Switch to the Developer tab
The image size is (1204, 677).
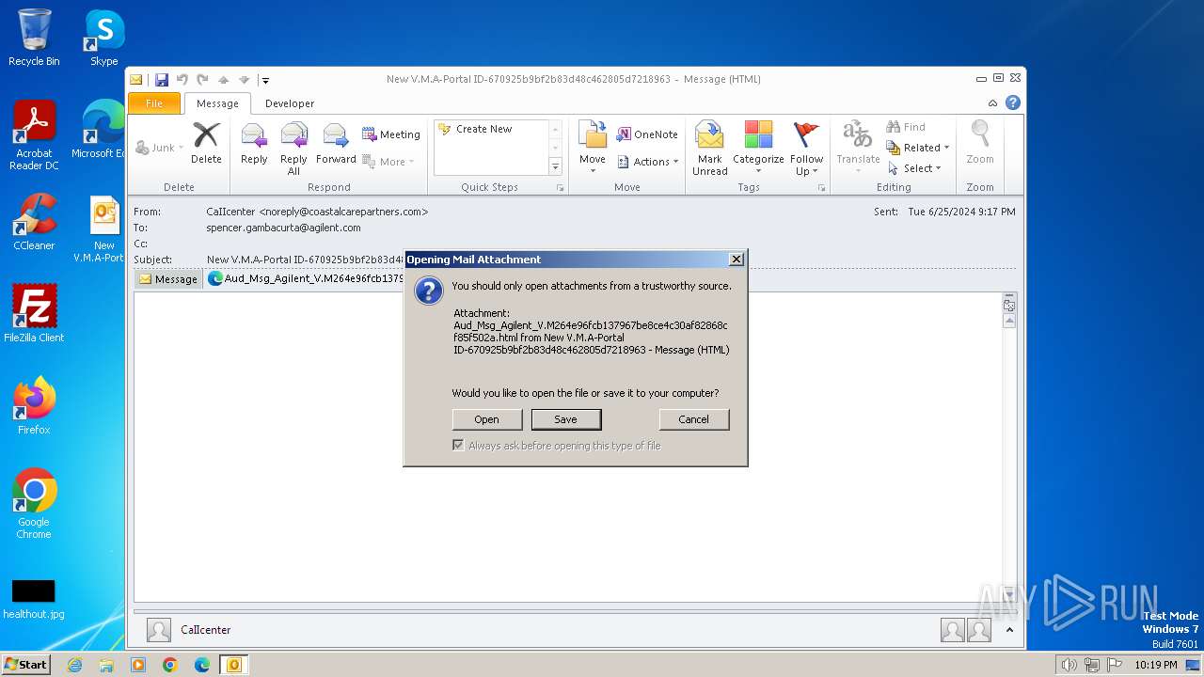click(x=290, y=103)
